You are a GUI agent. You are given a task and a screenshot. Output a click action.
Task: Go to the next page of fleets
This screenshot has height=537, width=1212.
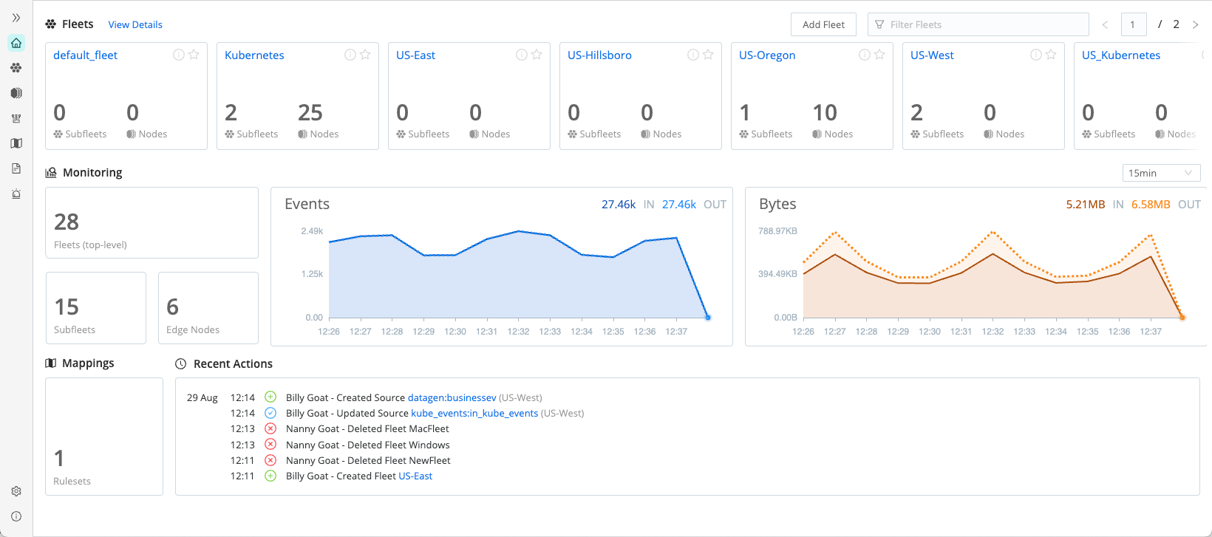[1195, 24]
